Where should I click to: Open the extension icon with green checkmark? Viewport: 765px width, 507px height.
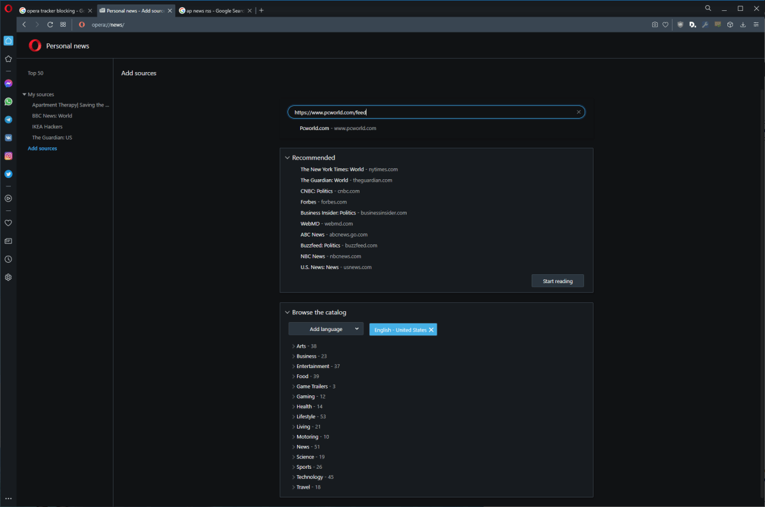click(718, 25)
